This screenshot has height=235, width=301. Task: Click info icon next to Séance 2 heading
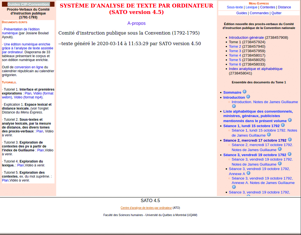coord(290,140)
